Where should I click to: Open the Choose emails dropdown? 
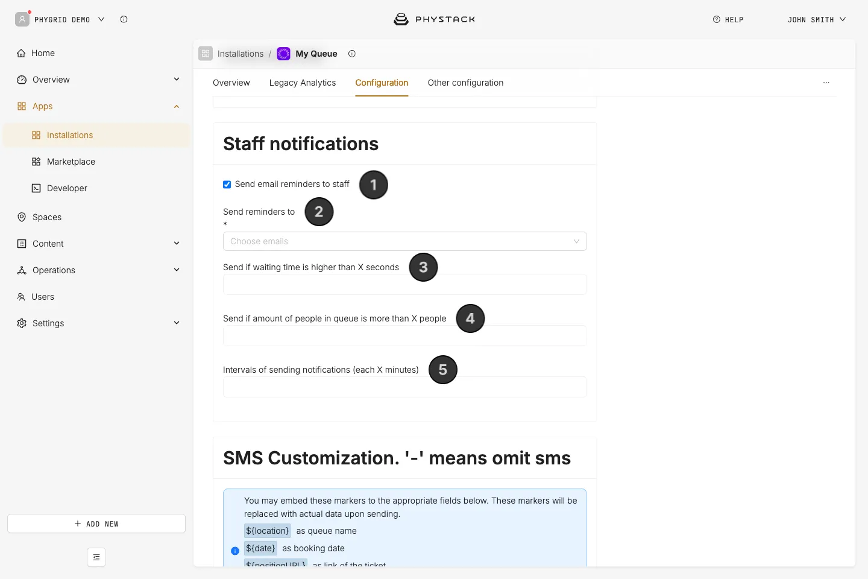point(404,241)
